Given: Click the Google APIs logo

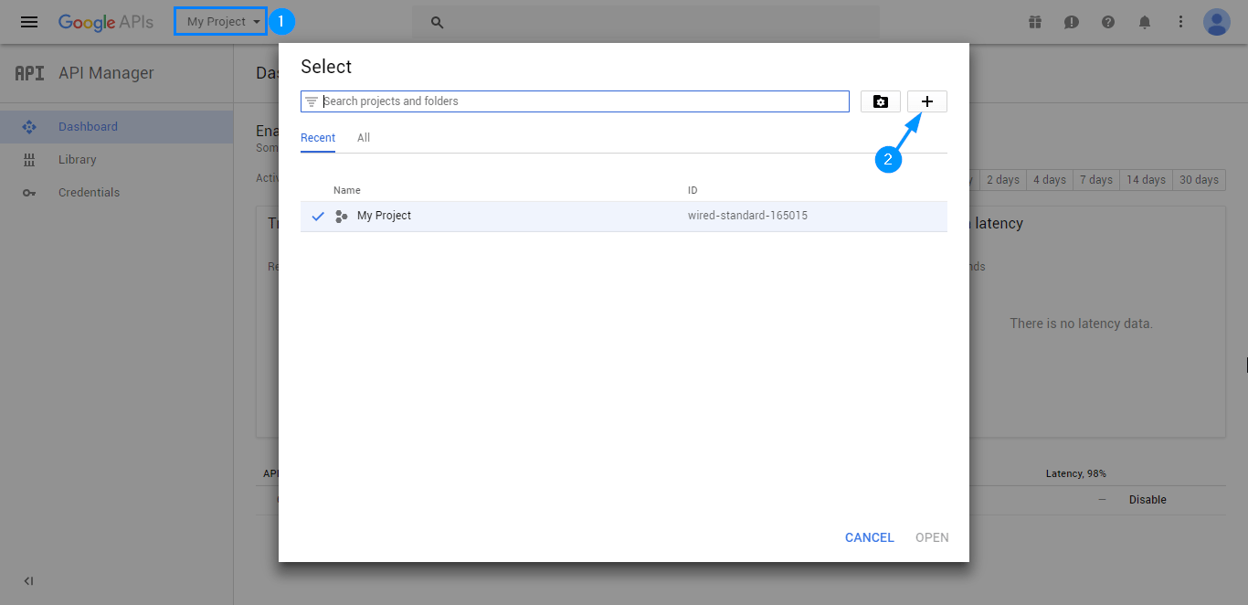Looking at the screenshot, I should [105, 22].
